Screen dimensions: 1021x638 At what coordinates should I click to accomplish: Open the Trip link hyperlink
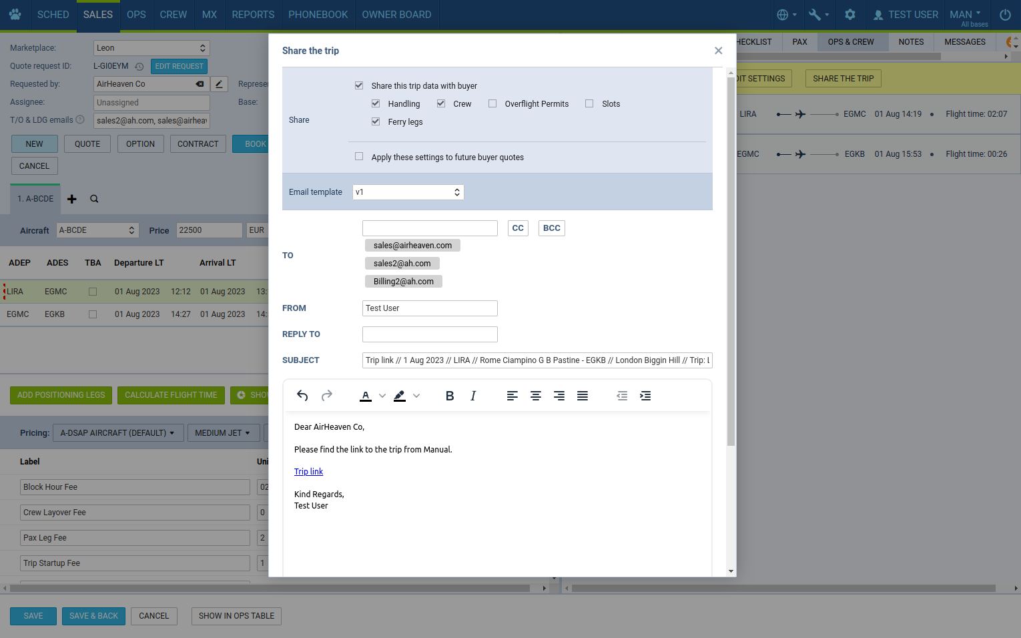pyautogui.click(x=308, y=472)
